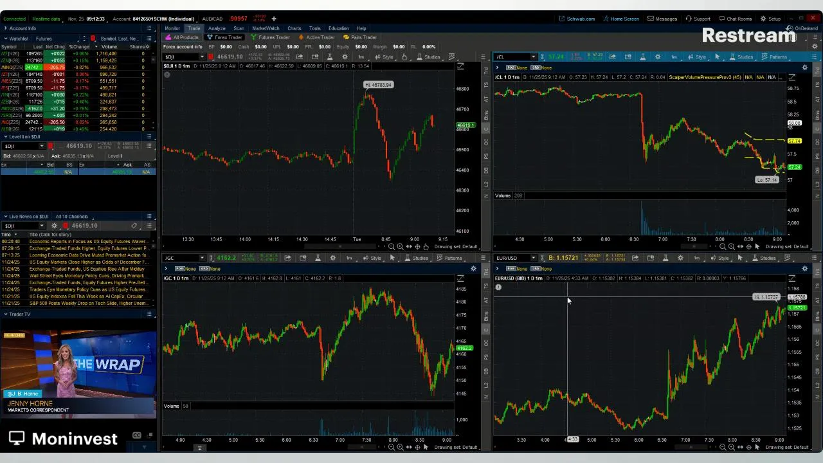Open the gear icon in the /GC chart header
This screenshot has height=463, width=823.
(x=474, y=268)
